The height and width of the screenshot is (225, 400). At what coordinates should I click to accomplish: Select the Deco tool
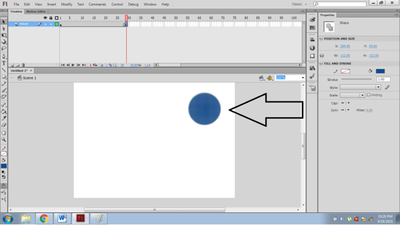click(3, 97)
